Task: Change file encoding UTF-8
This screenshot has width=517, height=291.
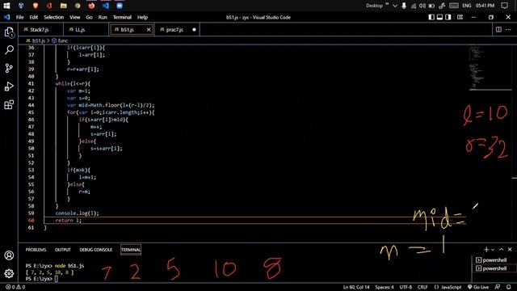Action: (406, 287)
